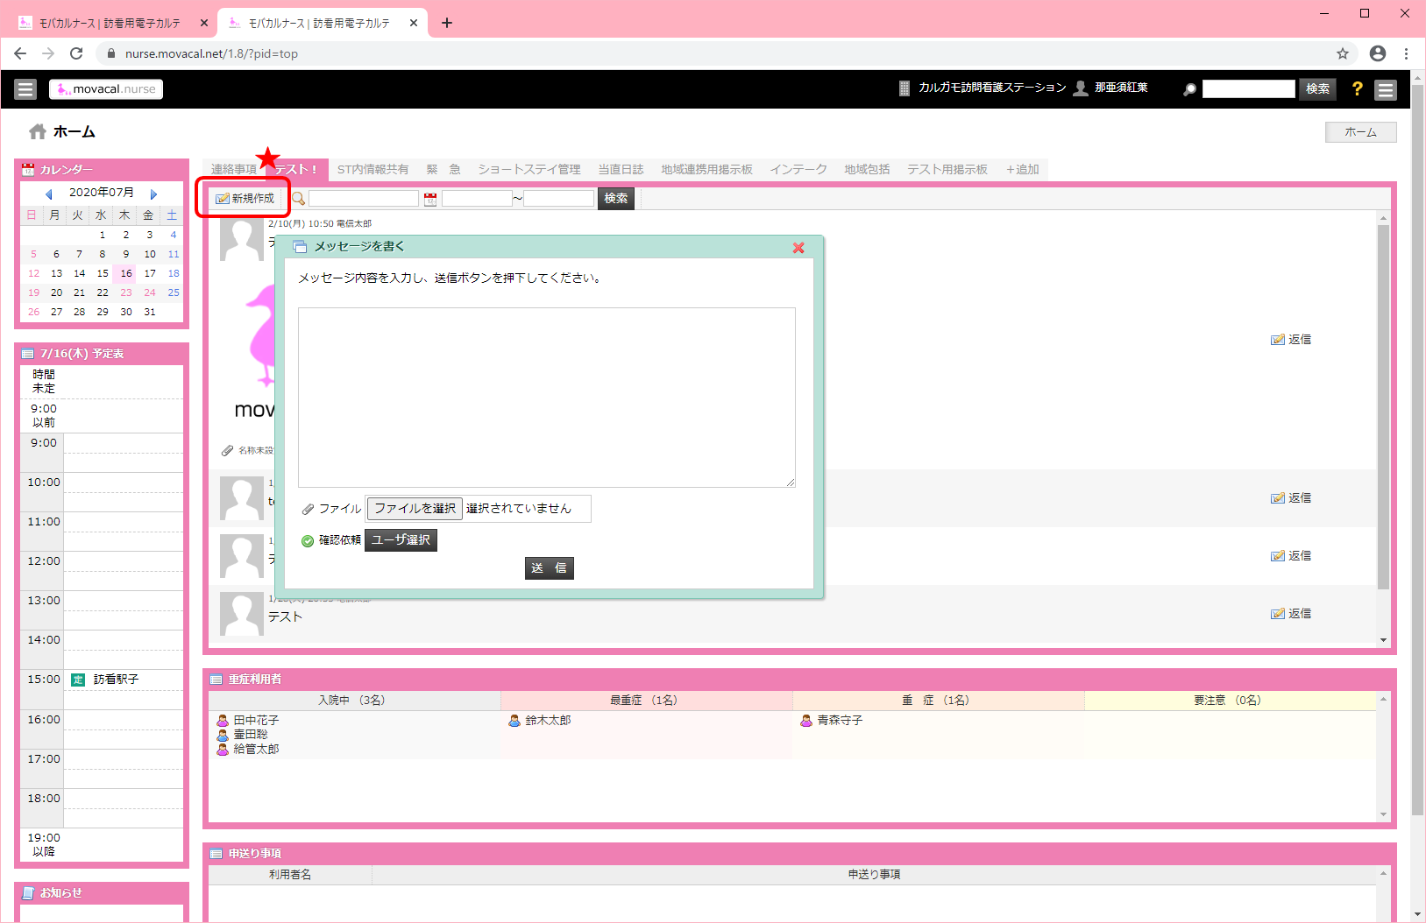Open the left hamburger menu in header
This screenshot has height=923, width=1426.
click(x=25, y=89)
